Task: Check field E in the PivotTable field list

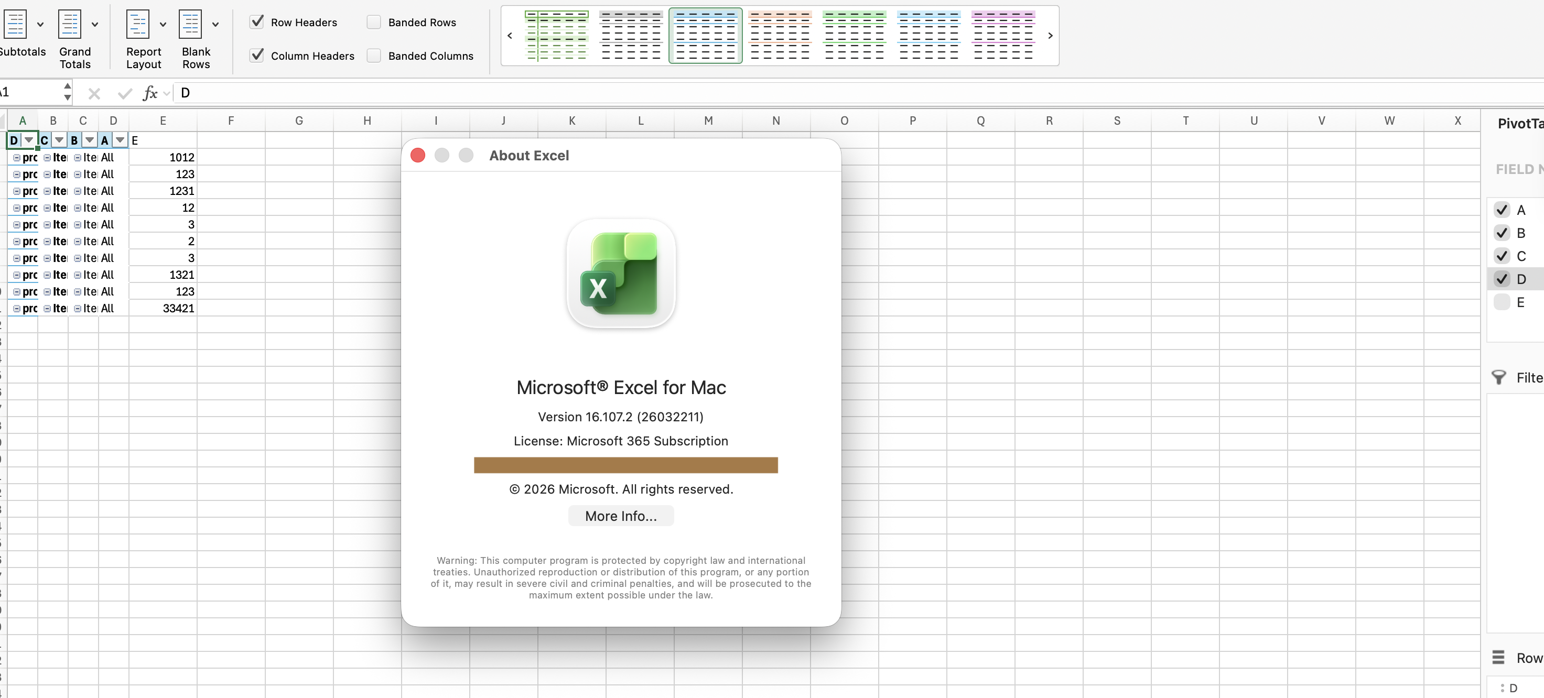Action: tap(1502, 302)
